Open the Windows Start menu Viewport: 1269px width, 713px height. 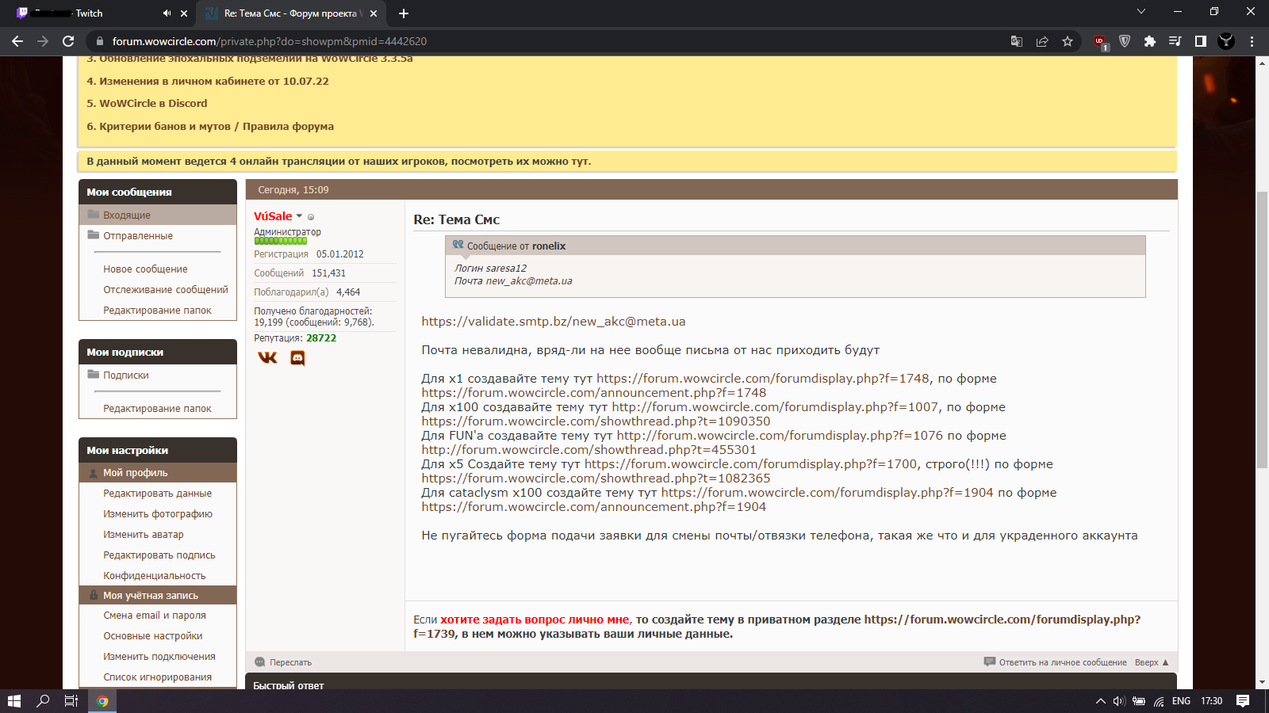click(13, 701)
